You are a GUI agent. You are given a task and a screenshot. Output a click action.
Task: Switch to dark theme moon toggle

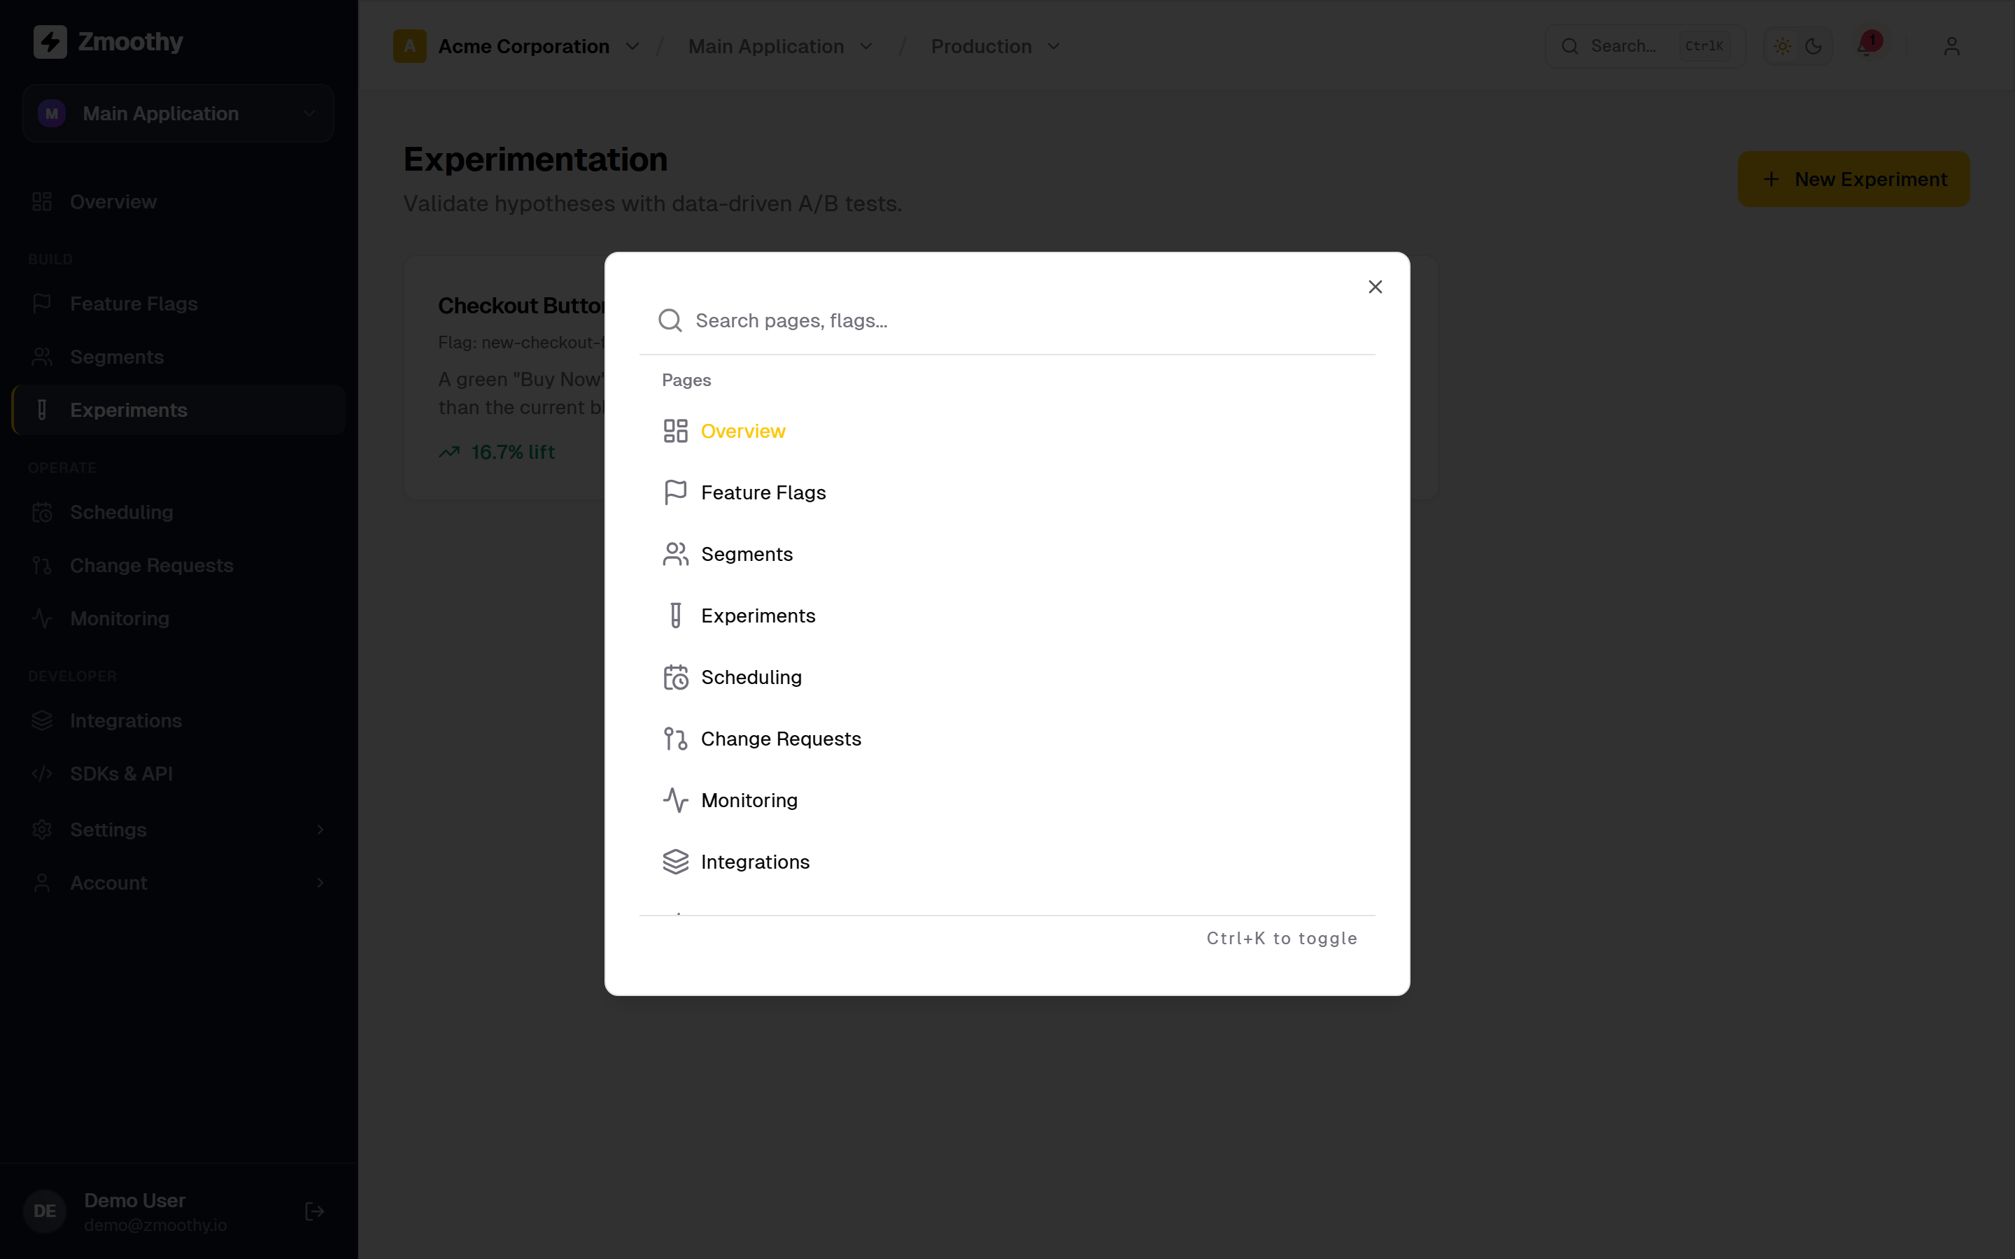click(x=1813, y=45)
